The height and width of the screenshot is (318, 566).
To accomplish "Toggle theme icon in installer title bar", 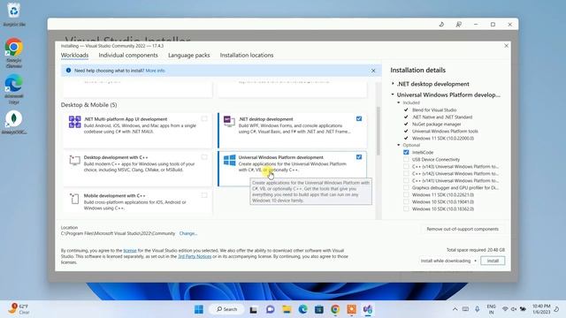I will 441,25.
